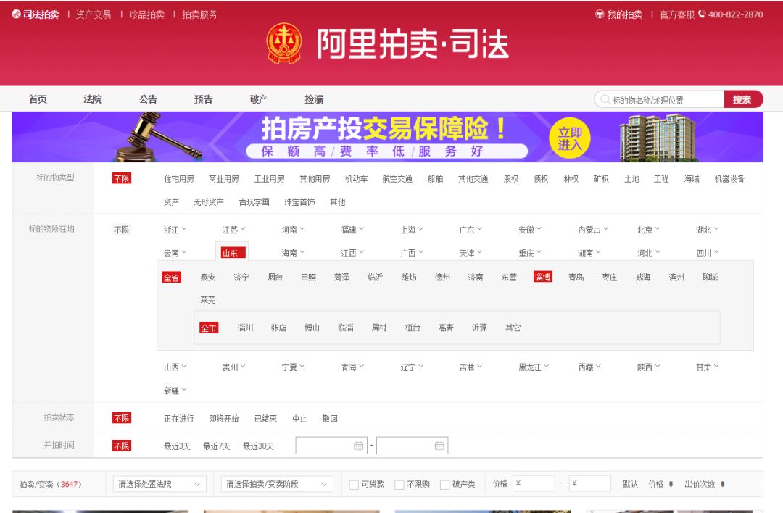Viewport: 783px width, 513px height.
Task: Select 张店 district
Action: [278, 328]
